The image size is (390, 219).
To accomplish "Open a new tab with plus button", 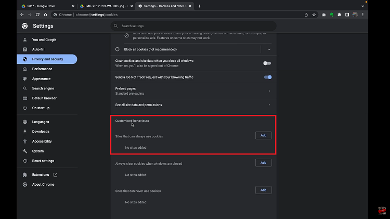I will pos(199,6).
